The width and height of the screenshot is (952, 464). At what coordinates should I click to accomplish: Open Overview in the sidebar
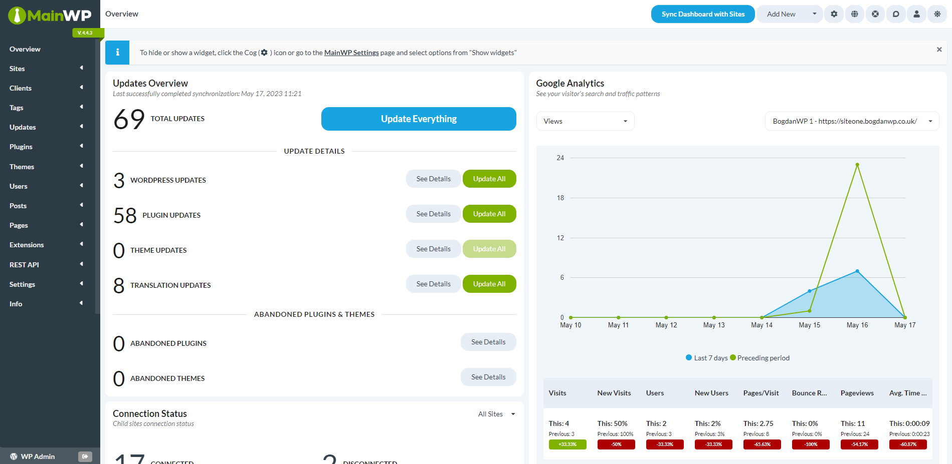pos(25,49)
